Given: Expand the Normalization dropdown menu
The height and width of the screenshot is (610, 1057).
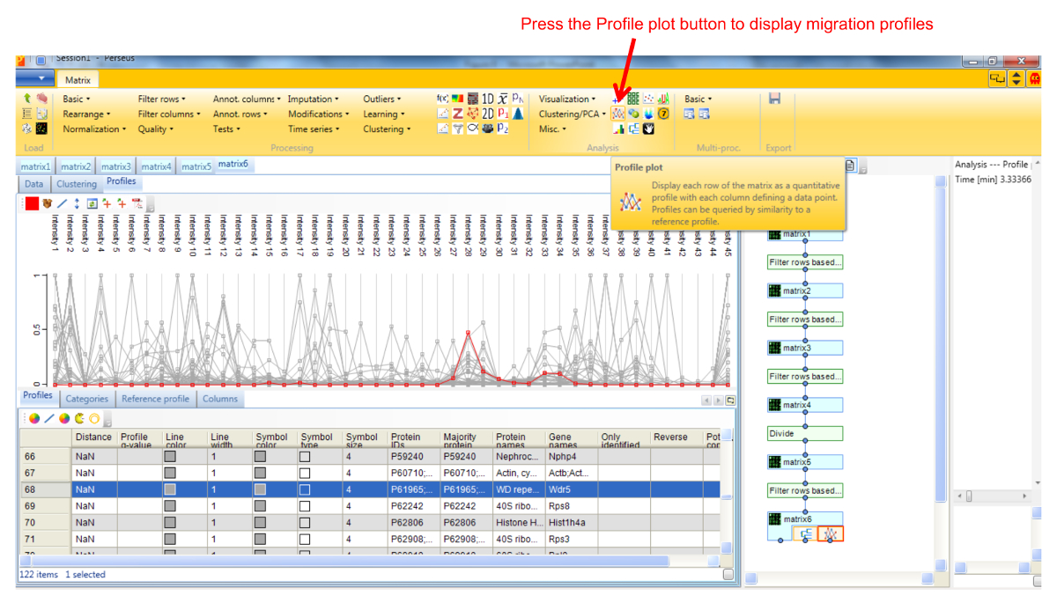Looking at the screenshot, I should pos(93,129).
